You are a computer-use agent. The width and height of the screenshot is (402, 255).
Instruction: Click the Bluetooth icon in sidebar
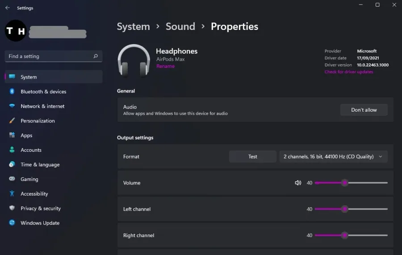tap(12, 91)
